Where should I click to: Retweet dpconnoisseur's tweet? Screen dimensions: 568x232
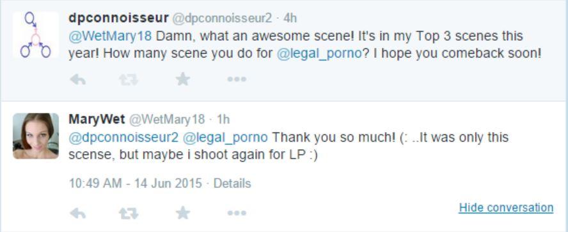[129, 79]
